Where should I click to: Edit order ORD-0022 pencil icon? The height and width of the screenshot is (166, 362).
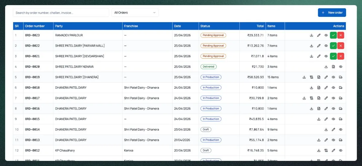319,46
